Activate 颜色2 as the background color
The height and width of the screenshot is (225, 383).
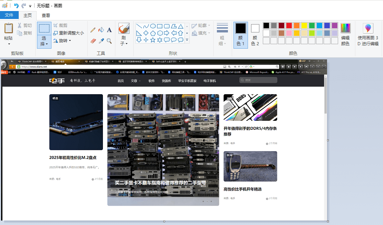pyautogui.click(x=255, y=33)
